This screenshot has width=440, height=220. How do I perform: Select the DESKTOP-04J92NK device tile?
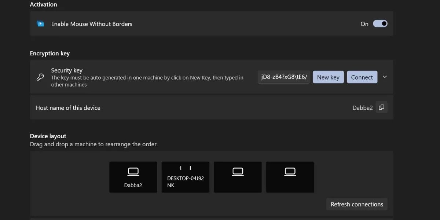click(x=185, y=177)
